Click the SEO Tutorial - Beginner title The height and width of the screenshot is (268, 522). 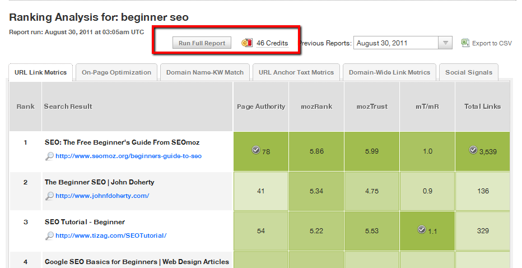click(85, 222)
